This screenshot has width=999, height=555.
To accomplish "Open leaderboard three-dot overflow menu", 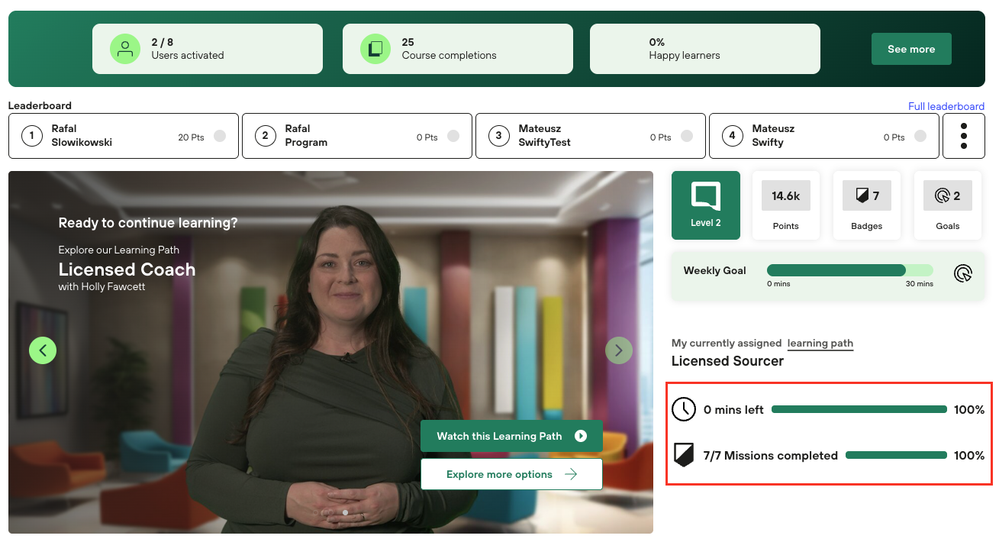I will coord(963,136).
